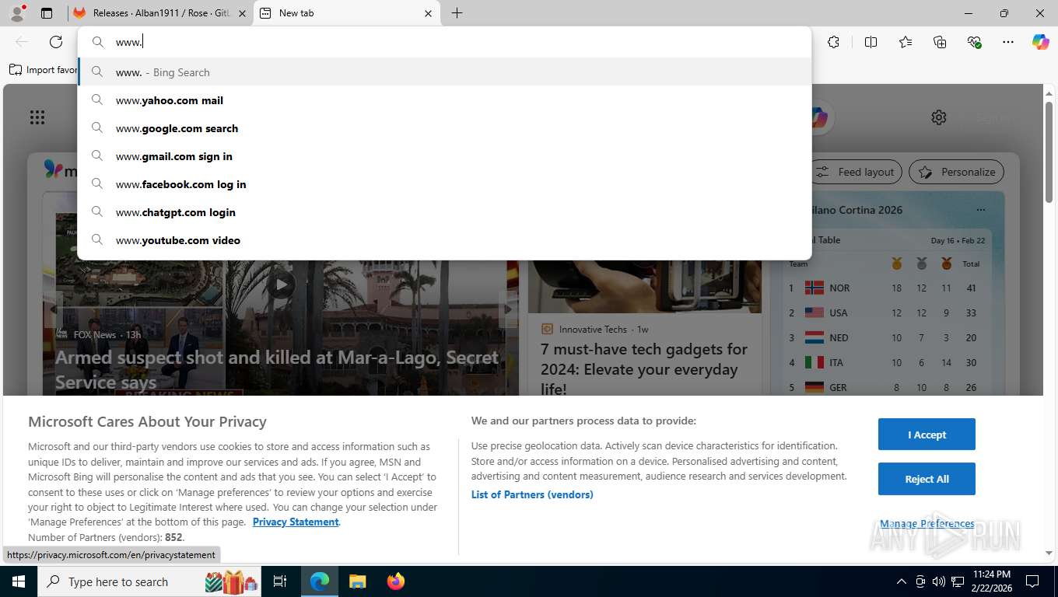Show hidden system tray icons chevron
1058x597 pixels.
tap(901, 581)
